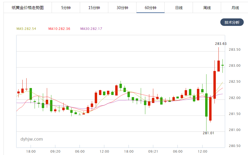
Task: Click the last green candle on the chart
Action: [222, 65]
